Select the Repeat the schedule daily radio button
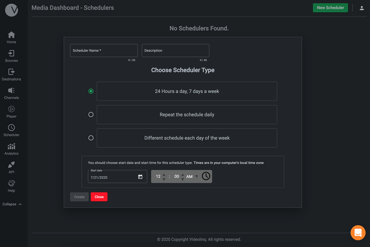The width and height of the screenshot is (370, 247). 91,115
